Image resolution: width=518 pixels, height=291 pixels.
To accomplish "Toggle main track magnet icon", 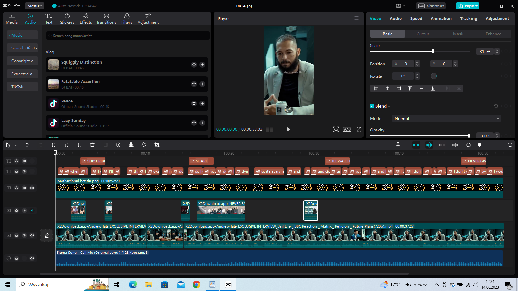I will pos(416,145).
